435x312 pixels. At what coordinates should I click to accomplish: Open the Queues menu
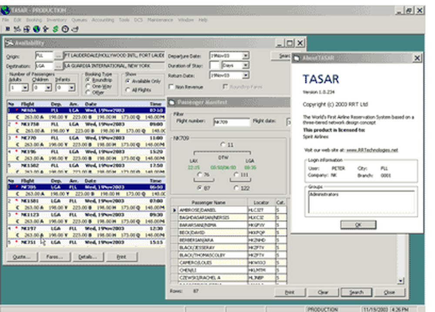[79, 20]
